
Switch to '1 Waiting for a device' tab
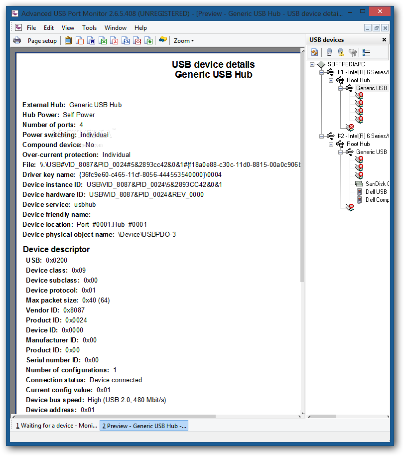pos(56,426)
